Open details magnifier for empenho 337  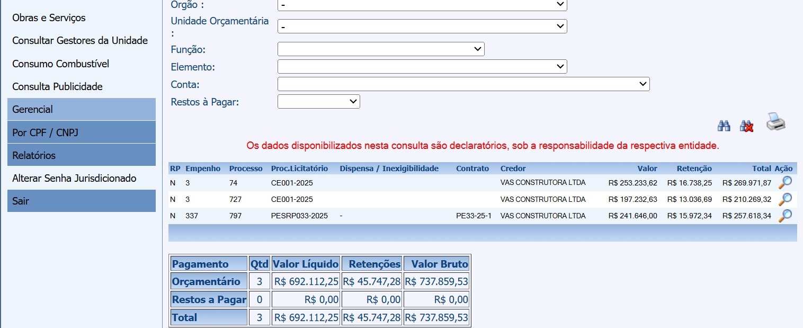[x=784, y=216]
